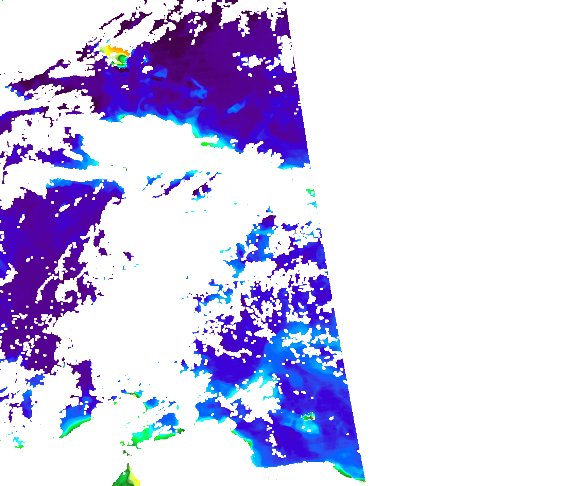
Task: Click the dark elongated streak near the top
Action: tap(156, 79)
